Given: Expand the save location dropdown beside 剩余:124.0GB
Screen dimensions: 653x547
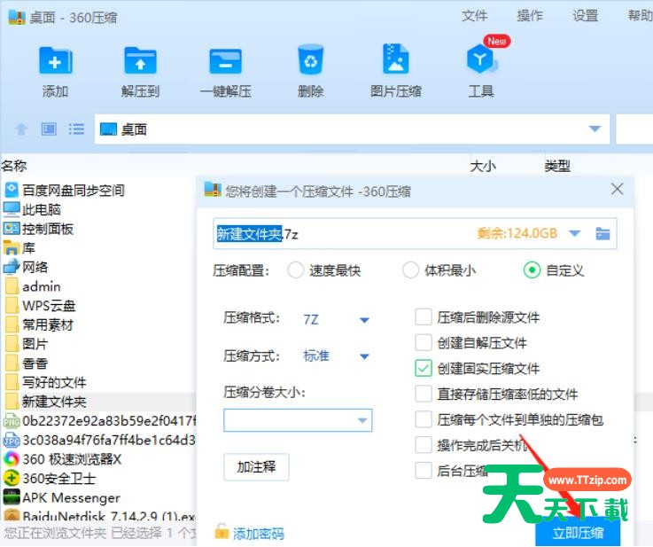Looking at the screenshot, I should (575, 233).
